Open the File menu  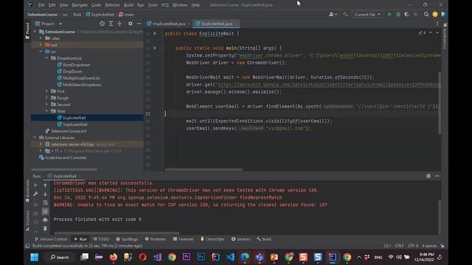point(41,5)
